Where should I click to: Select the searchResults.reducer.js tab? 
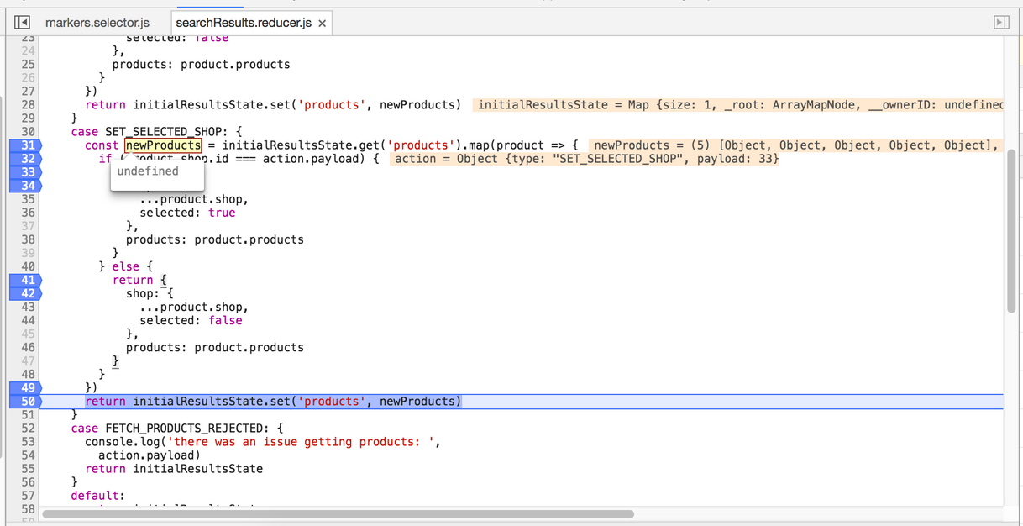tap(243, 23)
